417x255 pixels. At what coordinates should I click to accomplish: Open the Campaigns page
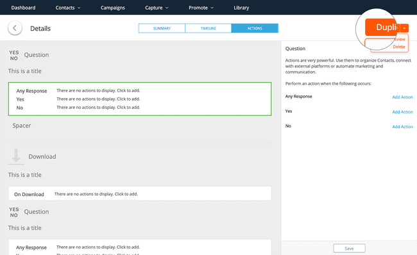pyautogui.click(x=113, y=8)
